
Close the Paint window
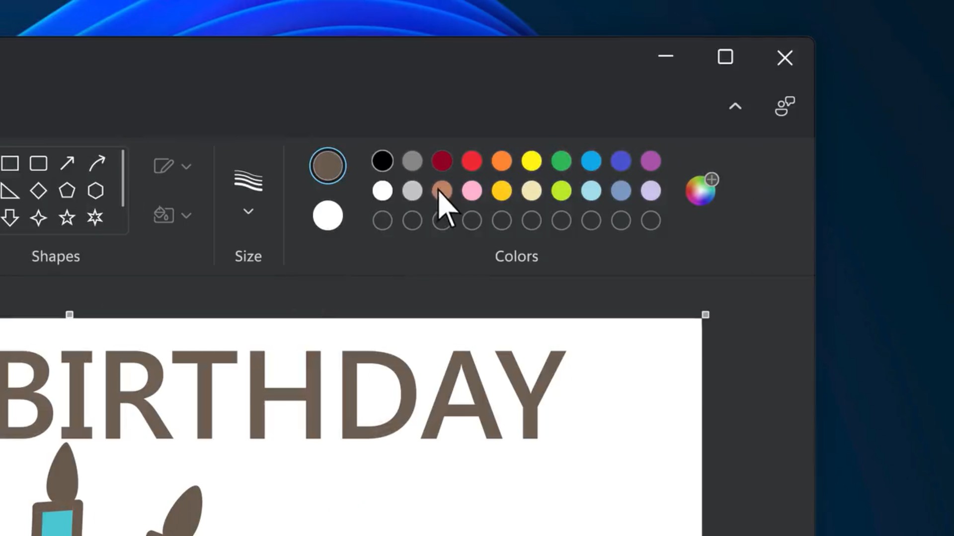click(785, 58)
